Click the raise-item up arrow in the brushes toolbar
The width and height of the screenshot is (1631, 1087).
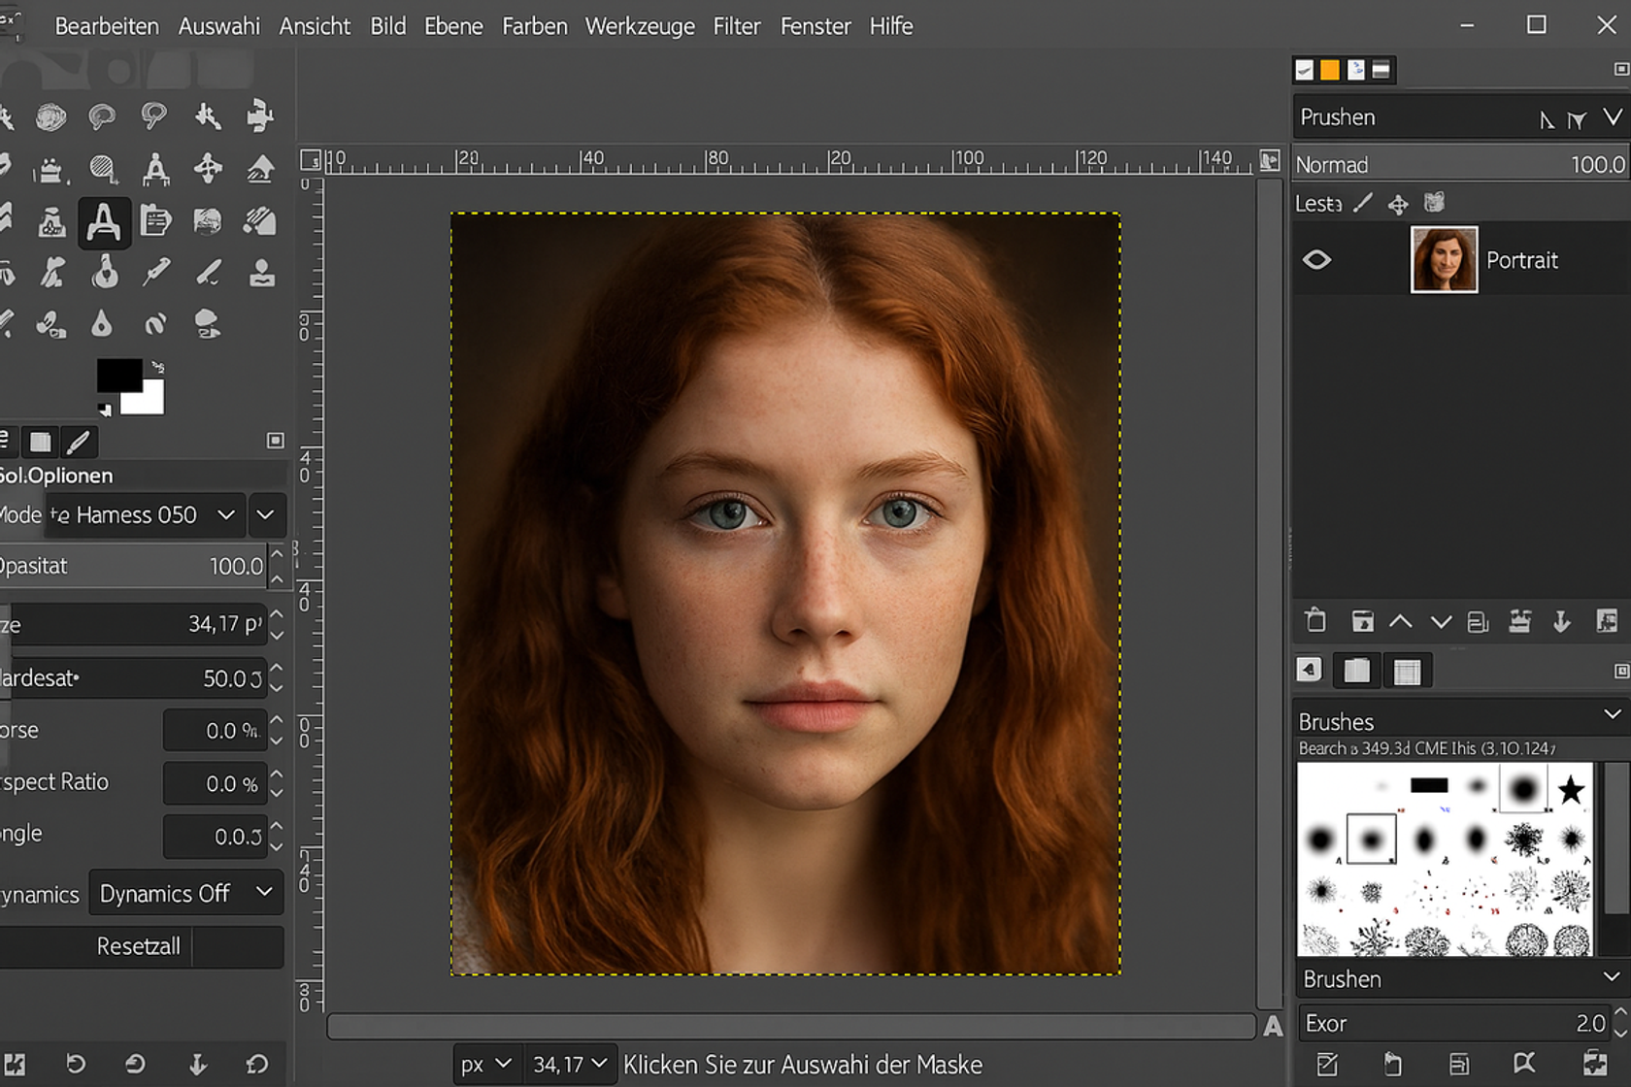point(1401,621)
